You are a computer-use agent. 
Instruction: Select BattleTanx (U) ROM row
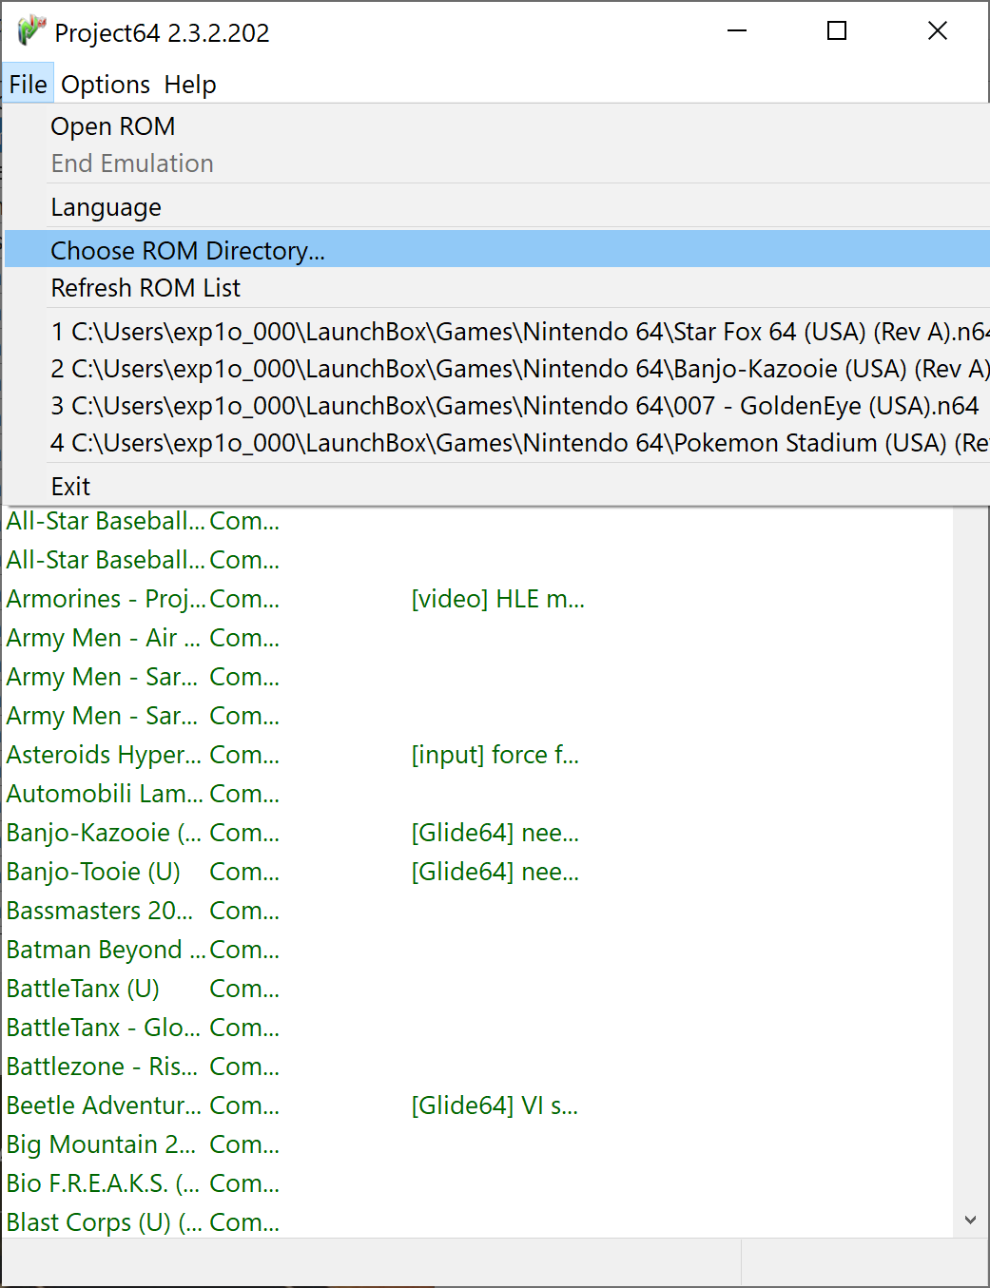(476, 989)
